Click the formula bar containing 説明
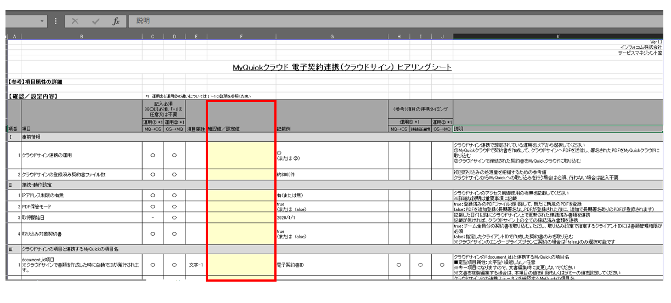Image resolution: width=671 pixels, height=303 pixels. click(395, 21)
